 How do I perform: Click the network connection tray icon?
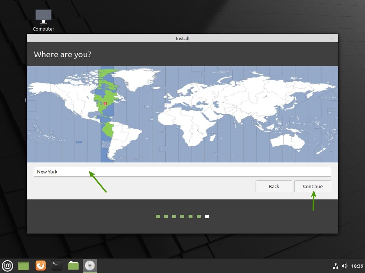335,266
